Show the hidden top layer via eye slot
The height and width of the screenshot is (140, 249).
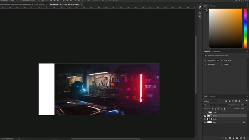[x=205, y=112]
